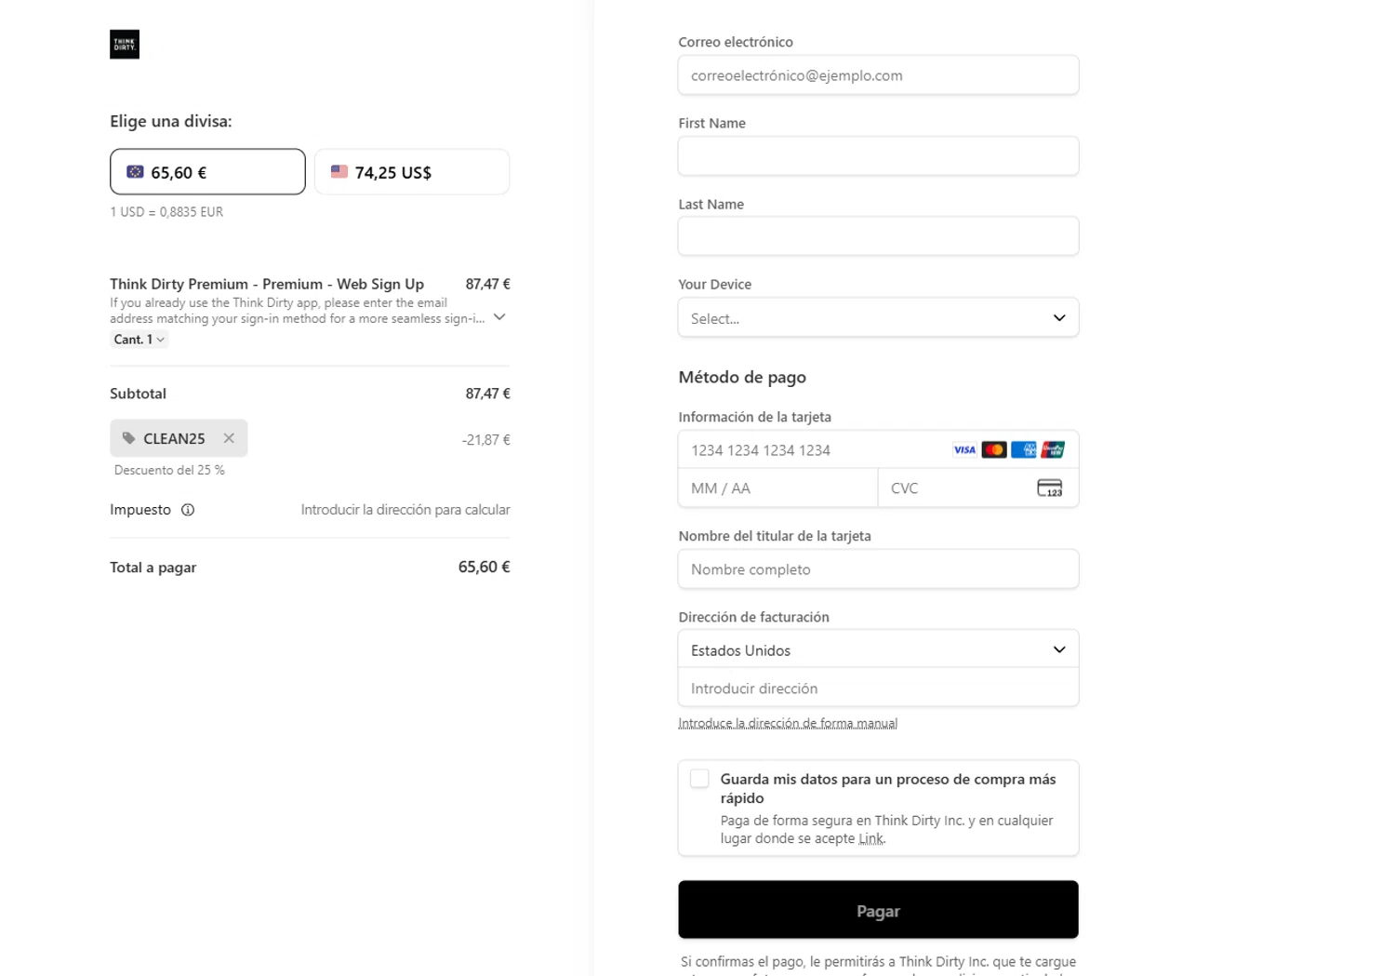Check the save my data checkbox
Viewport: 1395px width, 976px height.
click(699, 779)
